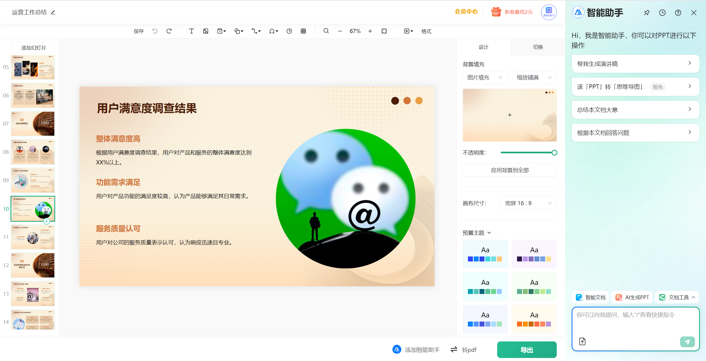The image size is (706, 361).
Task: Choose the blue preset theme, first row left
Action: [485, 254]
